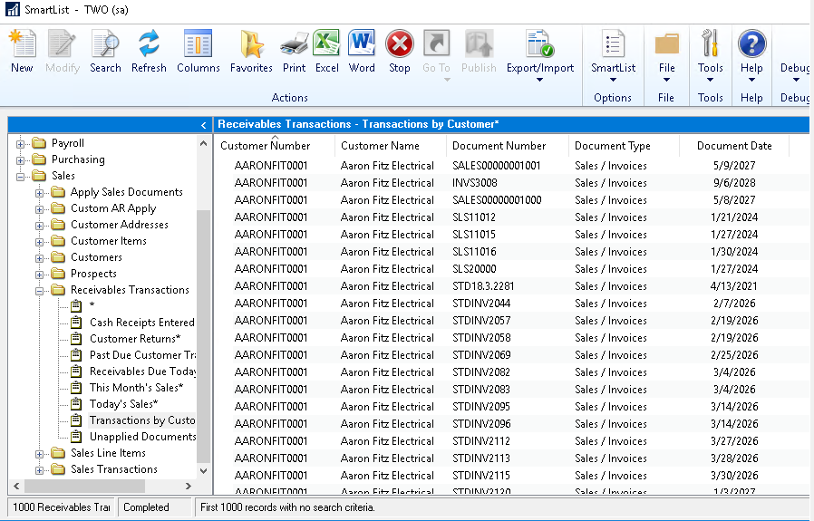The width and height of the screenshot is (814, 521).
Task: Expand the Sales Transactions folder
Action: pyautogui.click(x=39, y=470)
